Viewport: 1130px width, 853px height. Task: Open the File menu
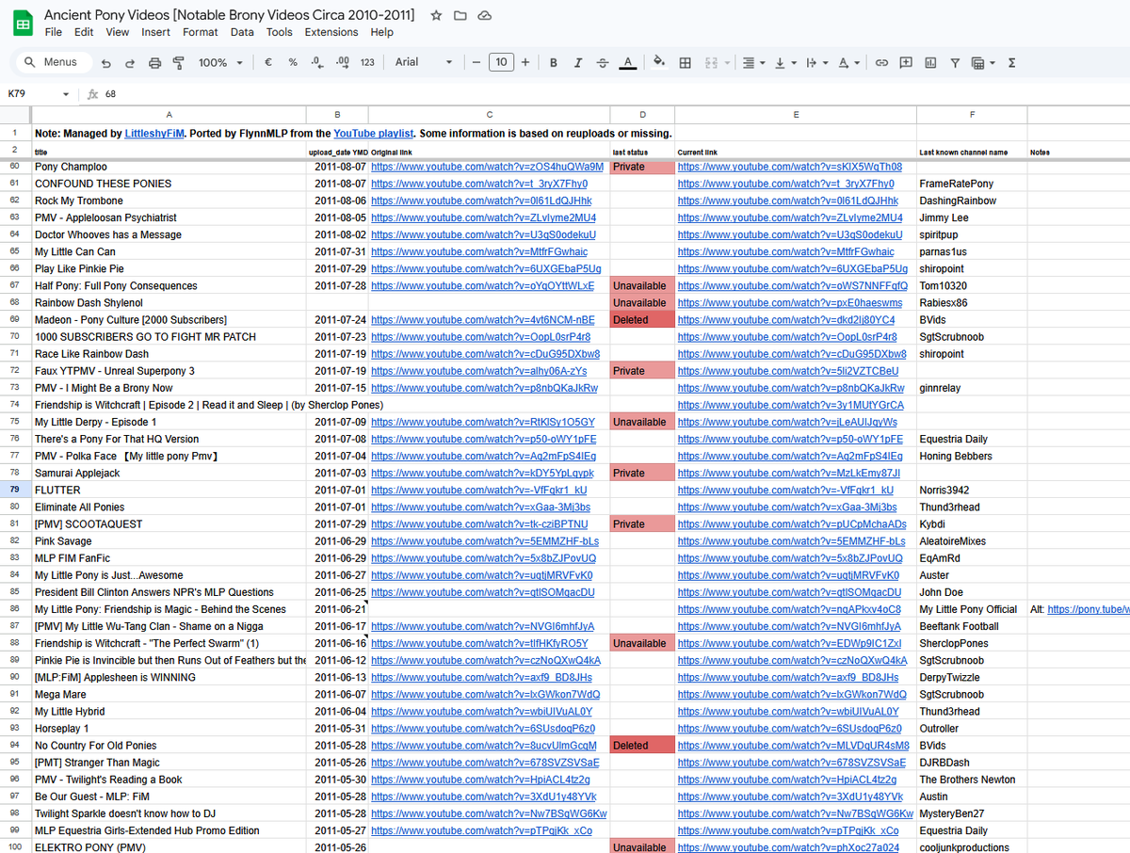[54, 32]
